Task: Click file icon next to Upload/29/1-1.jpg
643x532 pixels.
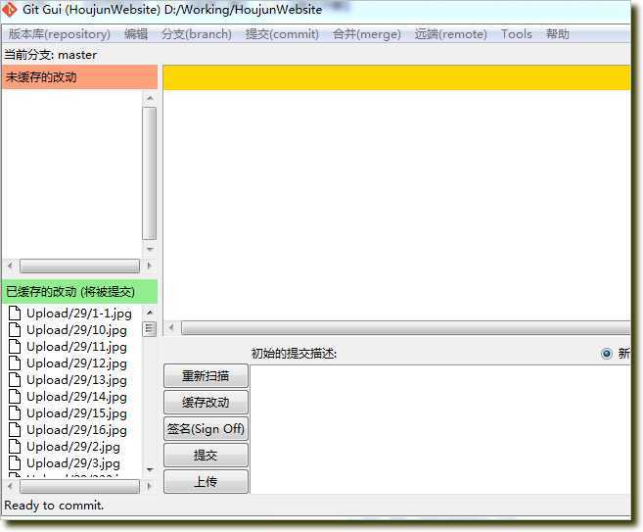Action: pos(15,313)
